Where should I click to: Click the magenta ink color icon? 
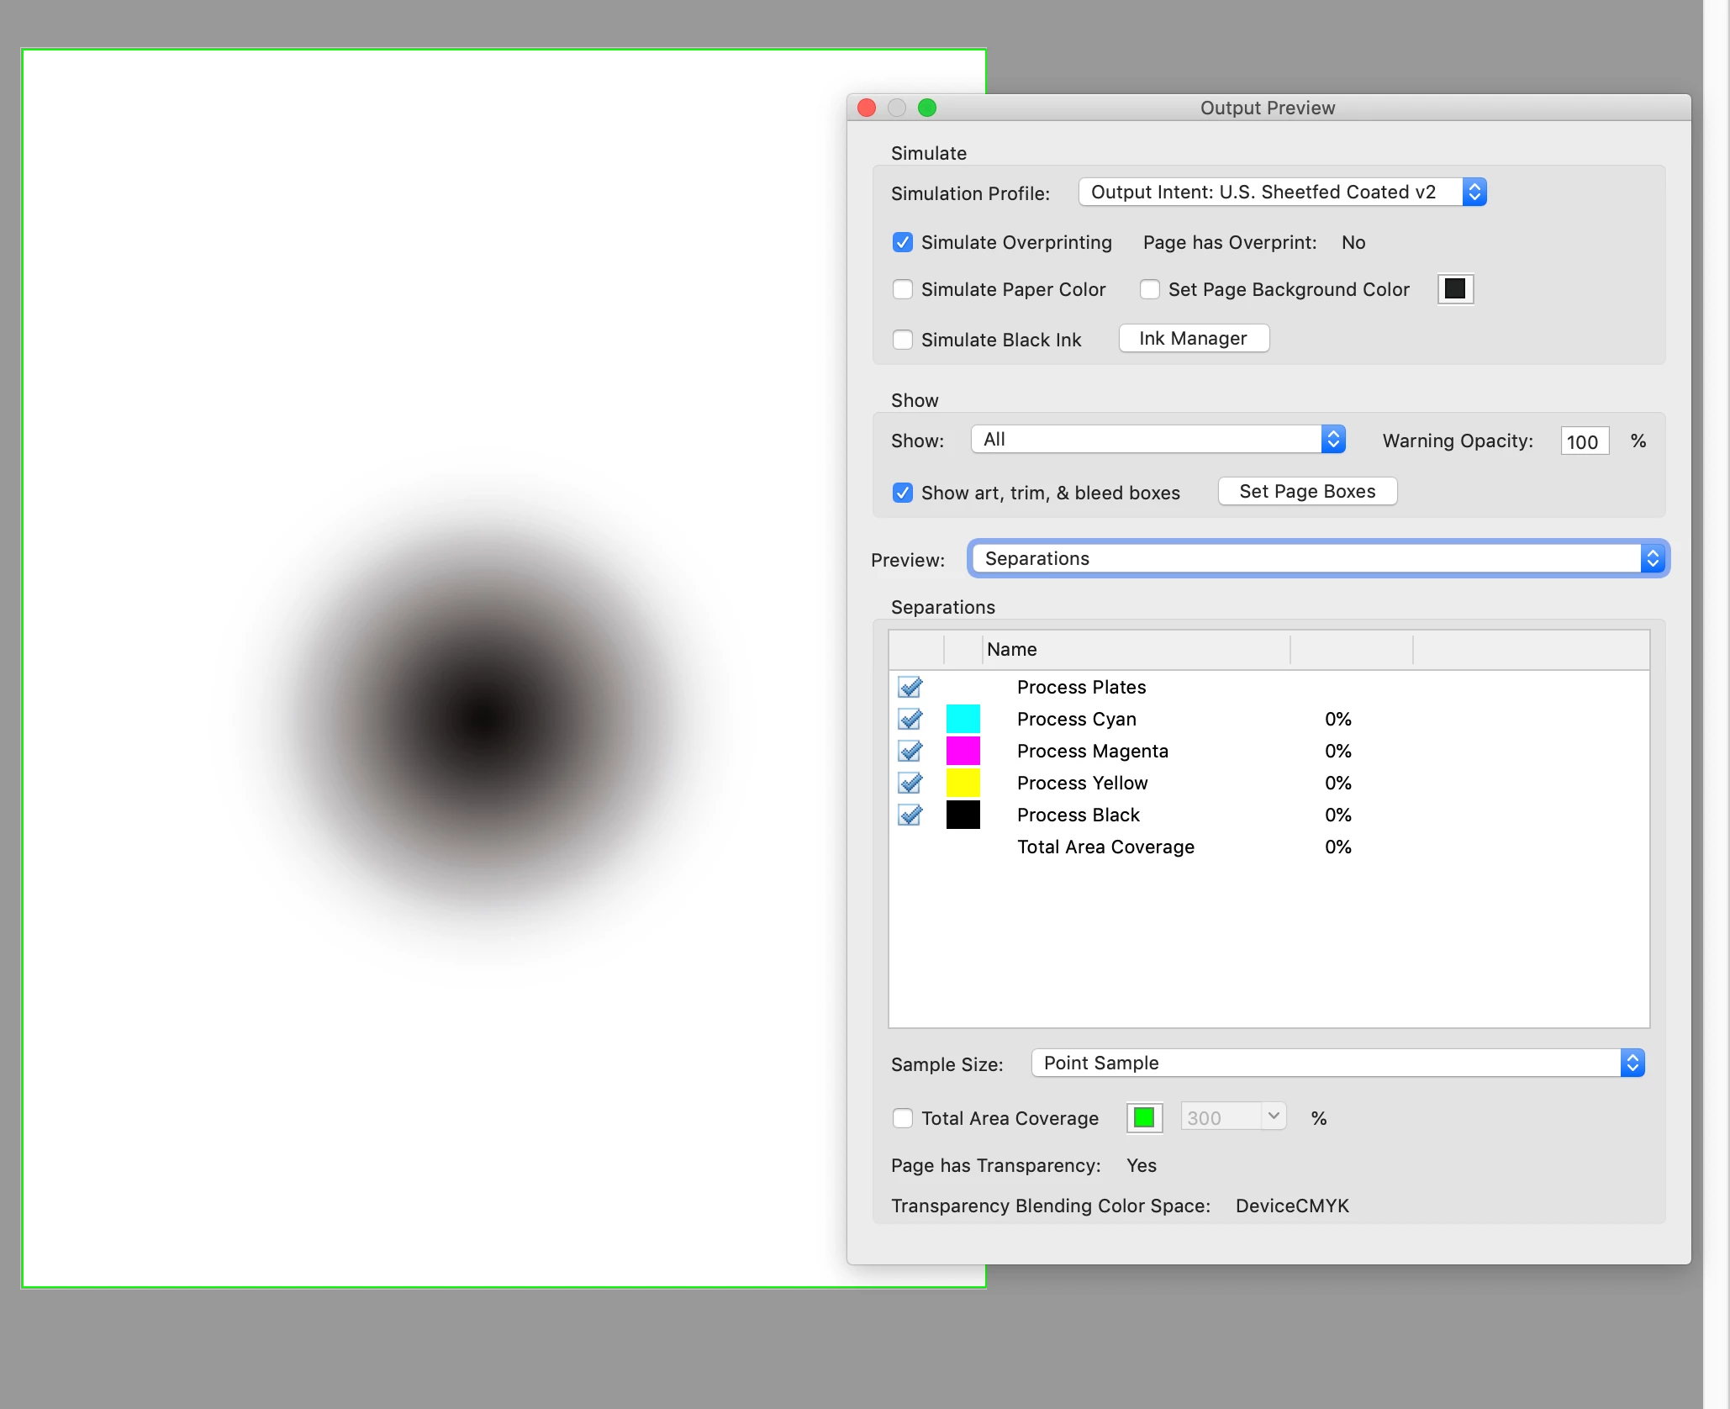click(963, 752)
